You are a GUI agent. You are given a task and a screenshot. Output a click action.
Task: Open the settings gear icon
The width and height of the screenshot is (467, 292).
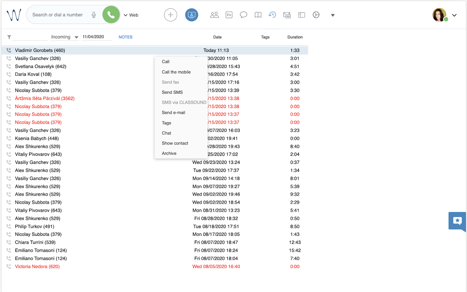(x=316, y=15)
